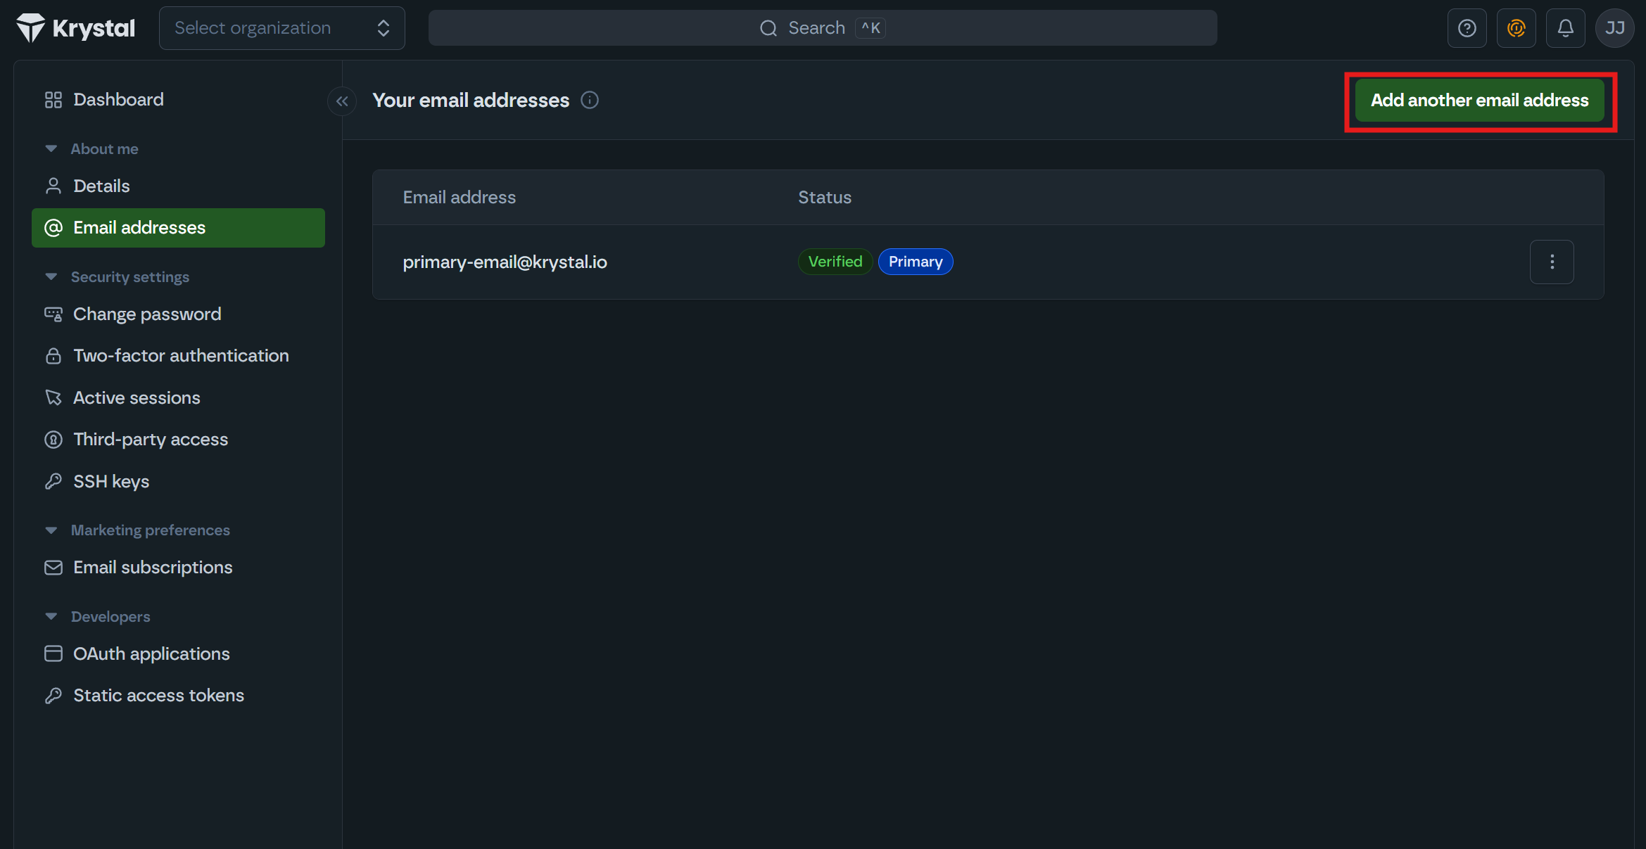Open the JJ user avatar menu
Screen dimensions: 1646x849
[1614, 28]
